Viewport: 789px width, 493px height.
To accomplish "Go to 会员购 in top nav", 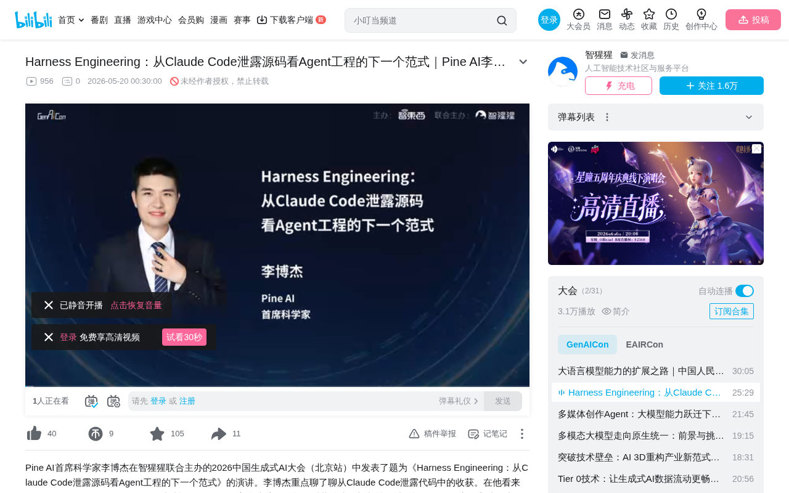I will (x=191, y=20).
